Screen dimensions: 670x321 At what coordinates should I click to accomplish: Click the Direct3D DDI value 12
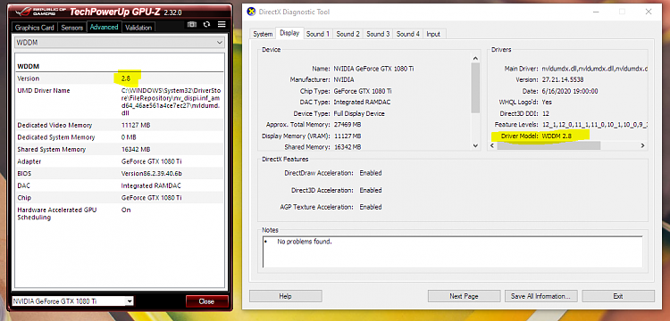[x=545, y=114]
